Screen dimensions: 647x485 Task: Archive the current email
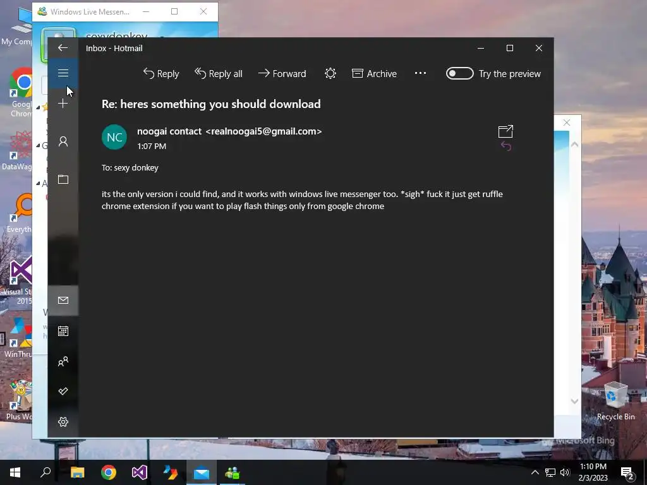(x=374, y=74)
